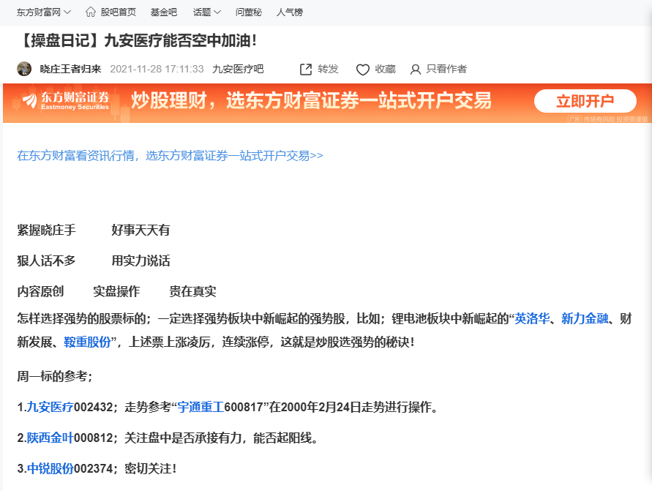Open author name 晓庄王者归来
Image resolution: width=652 pixels, height=491 pixels.
tap(70, 69)
